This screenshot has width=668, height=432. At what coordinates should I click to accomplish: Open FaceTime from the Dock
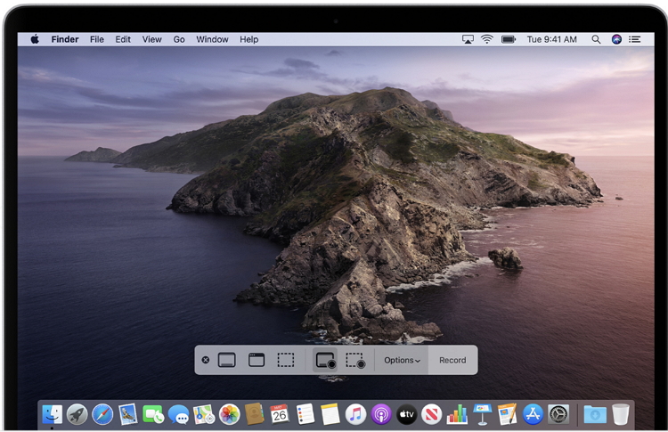(153, 414)
